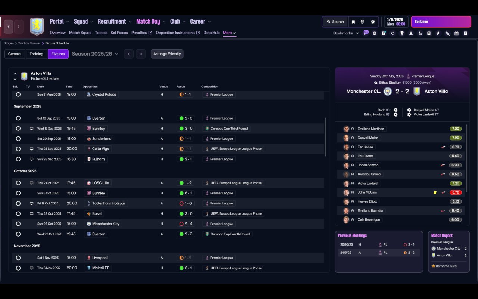
Task: Click the Aston Villa badge in match summary
Action: click(x=417, y=91)
